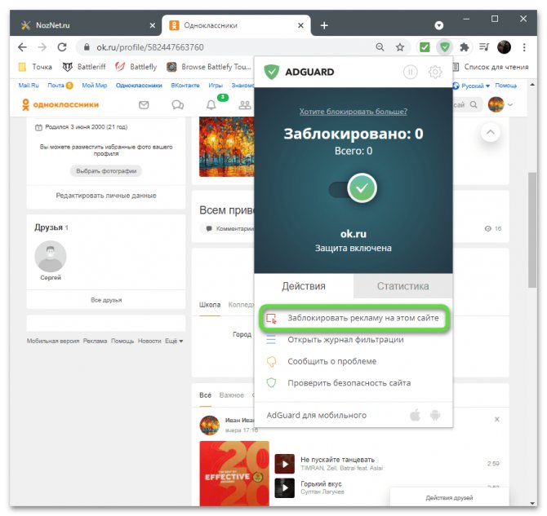
Task: Play the track 'Не пускайте танцевать'
Action: coord(285,464)
